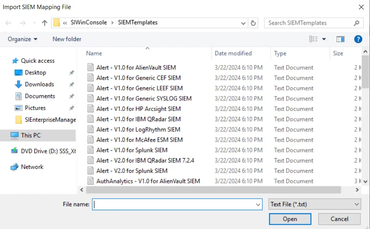Select Alert - V1.0 for Generic LEEF SIEM
Image resolution: width=370 pixels, height=229 pixels.
tap(140, 88)
